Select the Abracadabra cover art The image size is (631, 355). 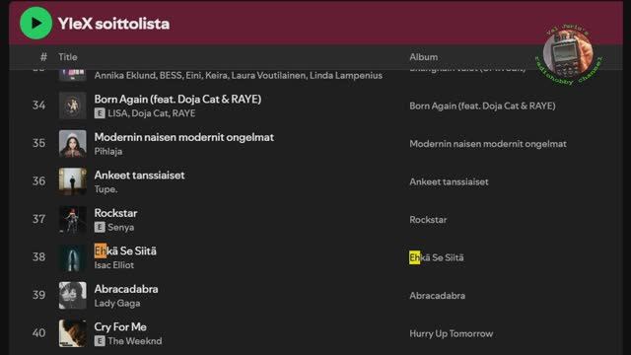click(x=72, y=295)
